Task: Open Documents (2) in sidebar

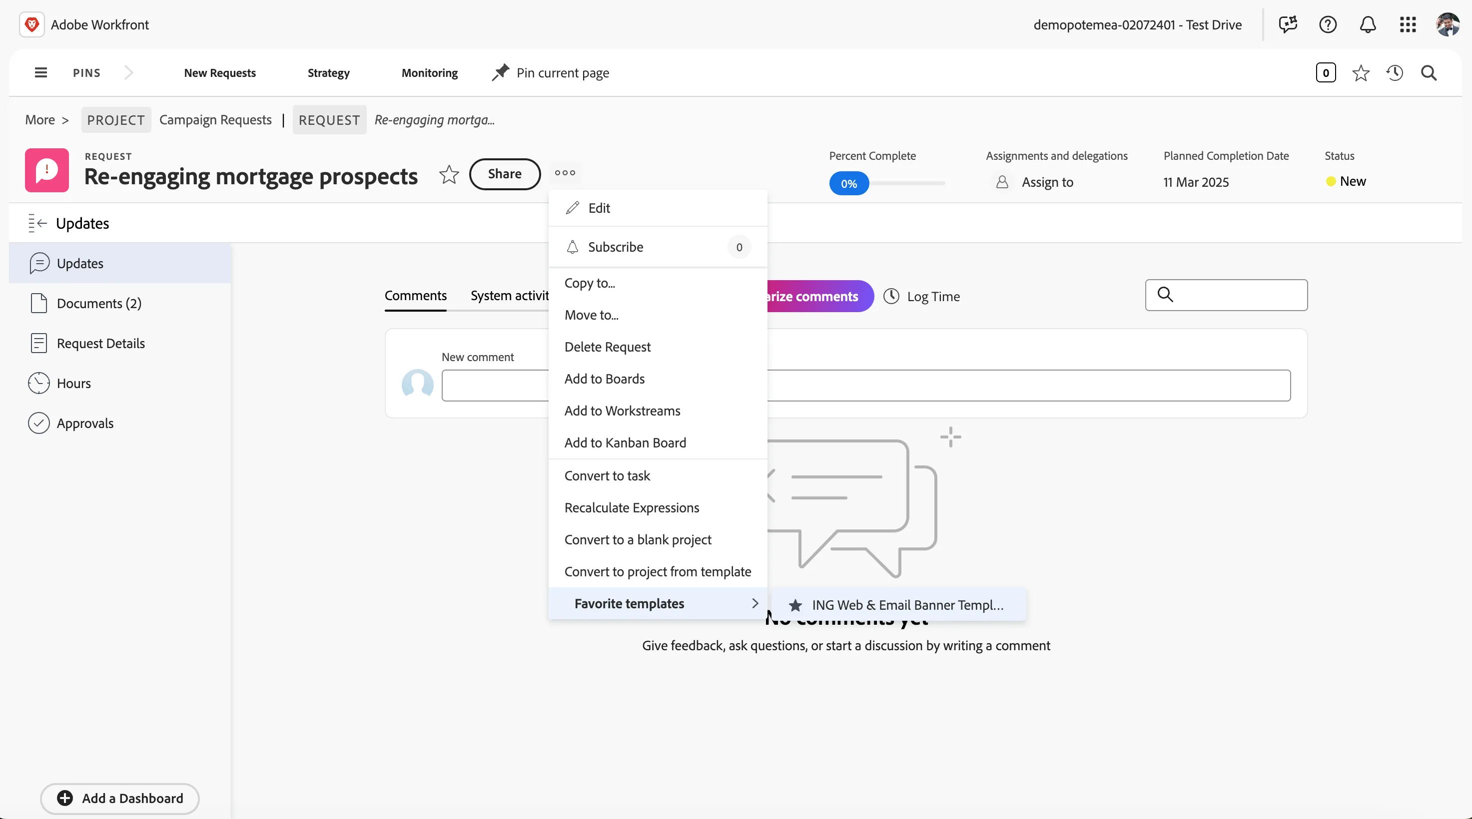Action: click(x=120, y=303)
